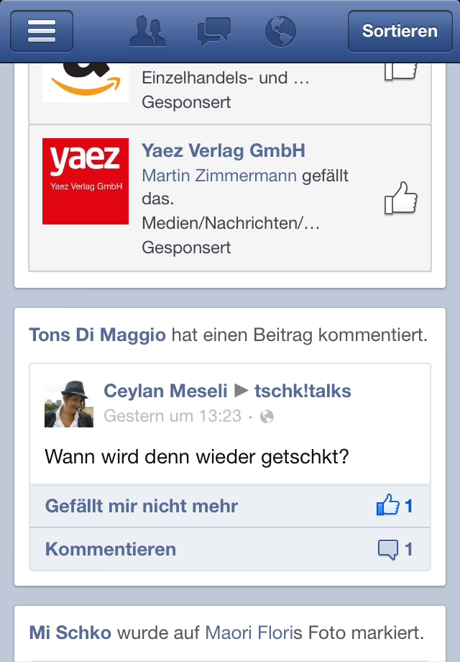The image size is (460, 662).
Task: Open messages chat bubbles icon
Action: pyautogui.click(x=213, y=31)
